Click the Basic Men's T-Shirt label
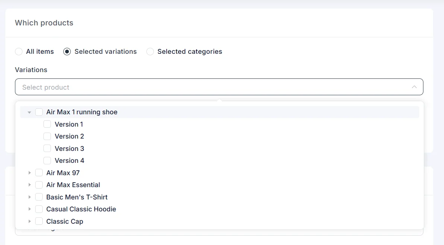Image resolution: width=444 pixels, height=245 pixels. 77,197
